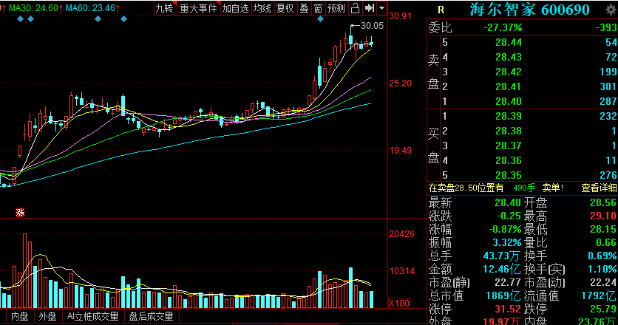The height and width of the screenshot is (325, 618).
Task: Toggle 均线 moving averages
Action: pyautogui.click(x=262, y=8)
